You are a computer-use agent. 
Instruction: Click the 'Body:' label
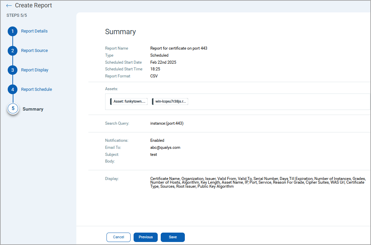tap(110, 161)
